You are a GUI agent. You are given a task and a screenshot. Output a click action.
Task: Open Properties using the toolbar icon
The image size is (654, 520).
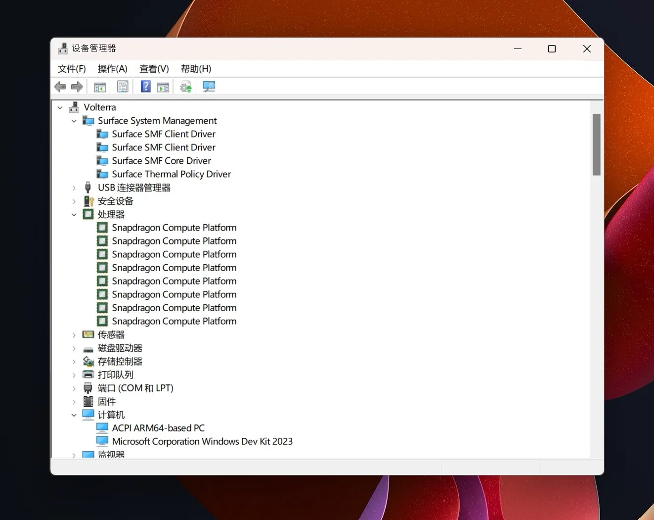123,87
